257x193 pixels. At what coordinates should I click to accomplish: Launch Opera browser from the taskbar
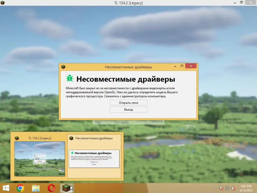pos(51,188)
